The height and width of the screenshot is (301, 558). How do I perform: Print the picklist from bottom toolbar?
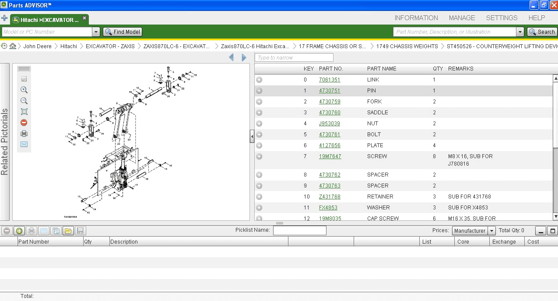coord(32,231)
